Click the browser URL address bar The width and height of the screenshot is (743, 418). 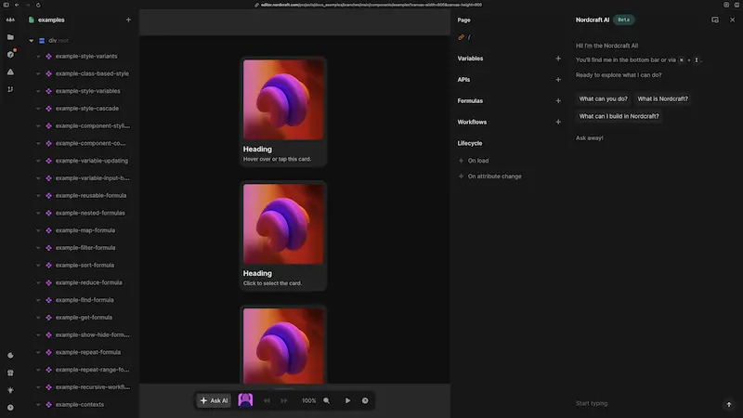tap(371, 5)
